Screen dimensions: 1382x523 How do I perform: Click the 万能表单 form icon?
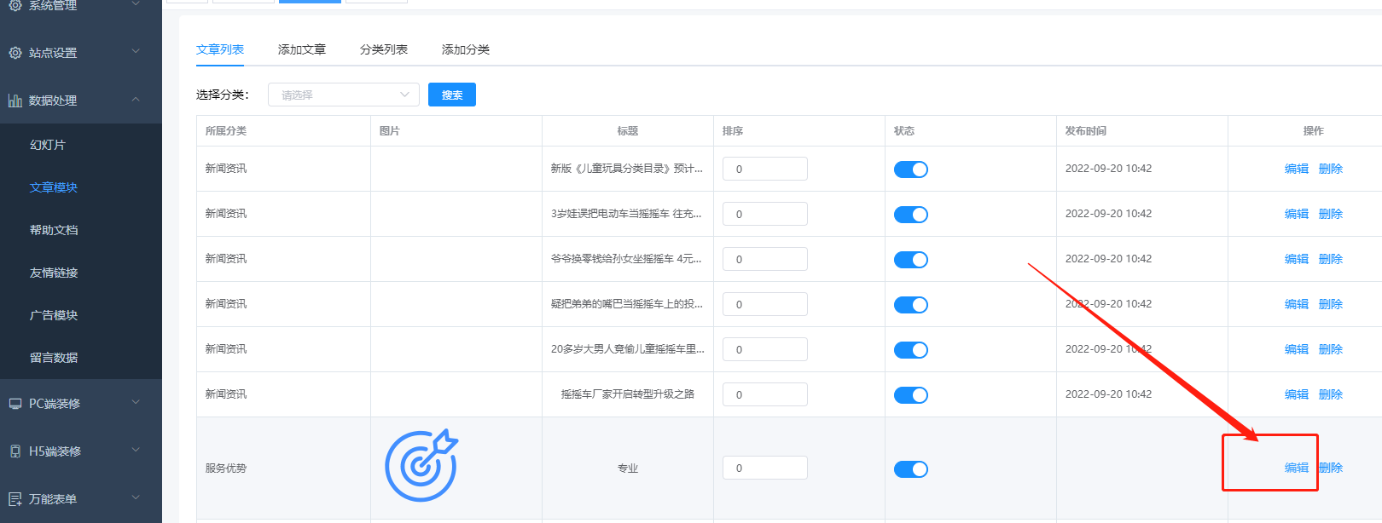point(15,499)
